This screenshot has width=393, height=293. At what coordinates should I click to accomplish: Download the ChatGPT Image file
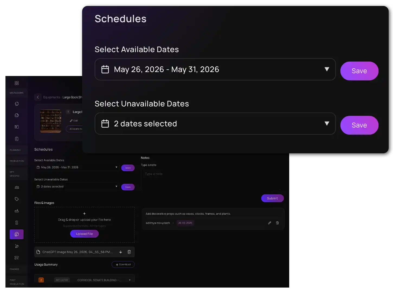pyautogui.click(x=121, y=252)
